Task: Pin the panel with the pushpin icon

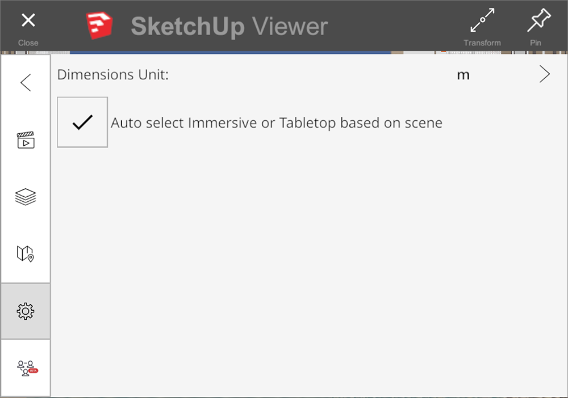Action: [538, 20]
